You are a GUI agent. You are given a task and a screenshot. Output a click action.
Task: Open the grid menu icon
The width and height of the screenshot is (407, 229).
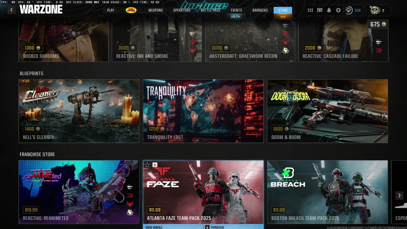pos(310,10)
